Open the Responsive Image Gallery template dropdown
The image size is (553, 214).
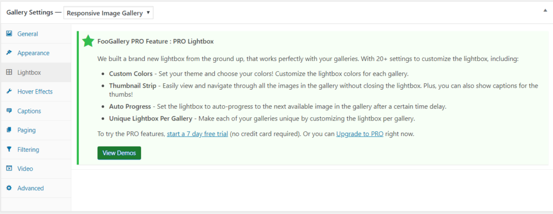108,13
